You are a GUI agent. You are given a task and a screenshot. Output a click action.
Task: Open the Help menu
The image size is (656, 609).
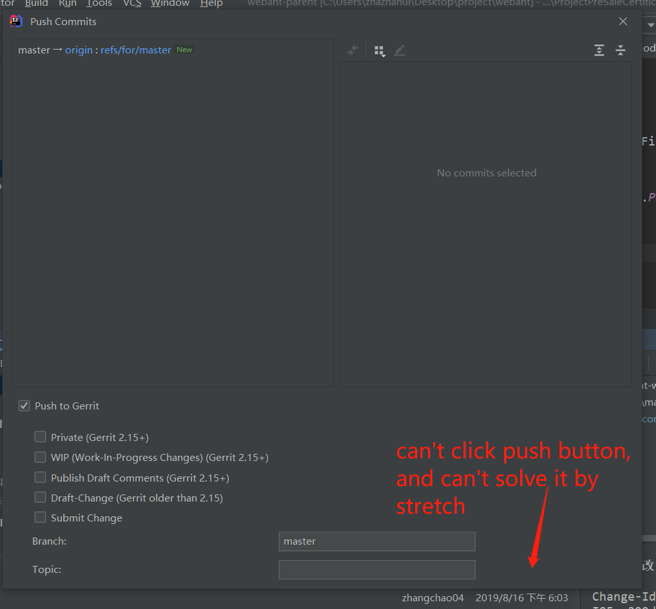pos(211,4)
